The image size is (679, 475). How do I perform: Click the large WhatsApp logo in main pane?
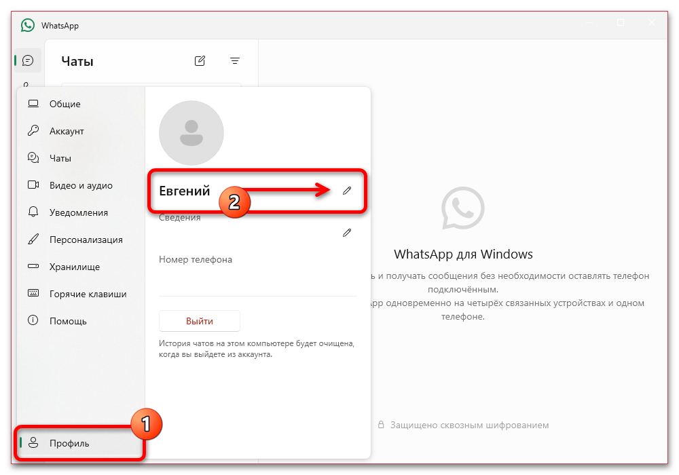point(463,208)
